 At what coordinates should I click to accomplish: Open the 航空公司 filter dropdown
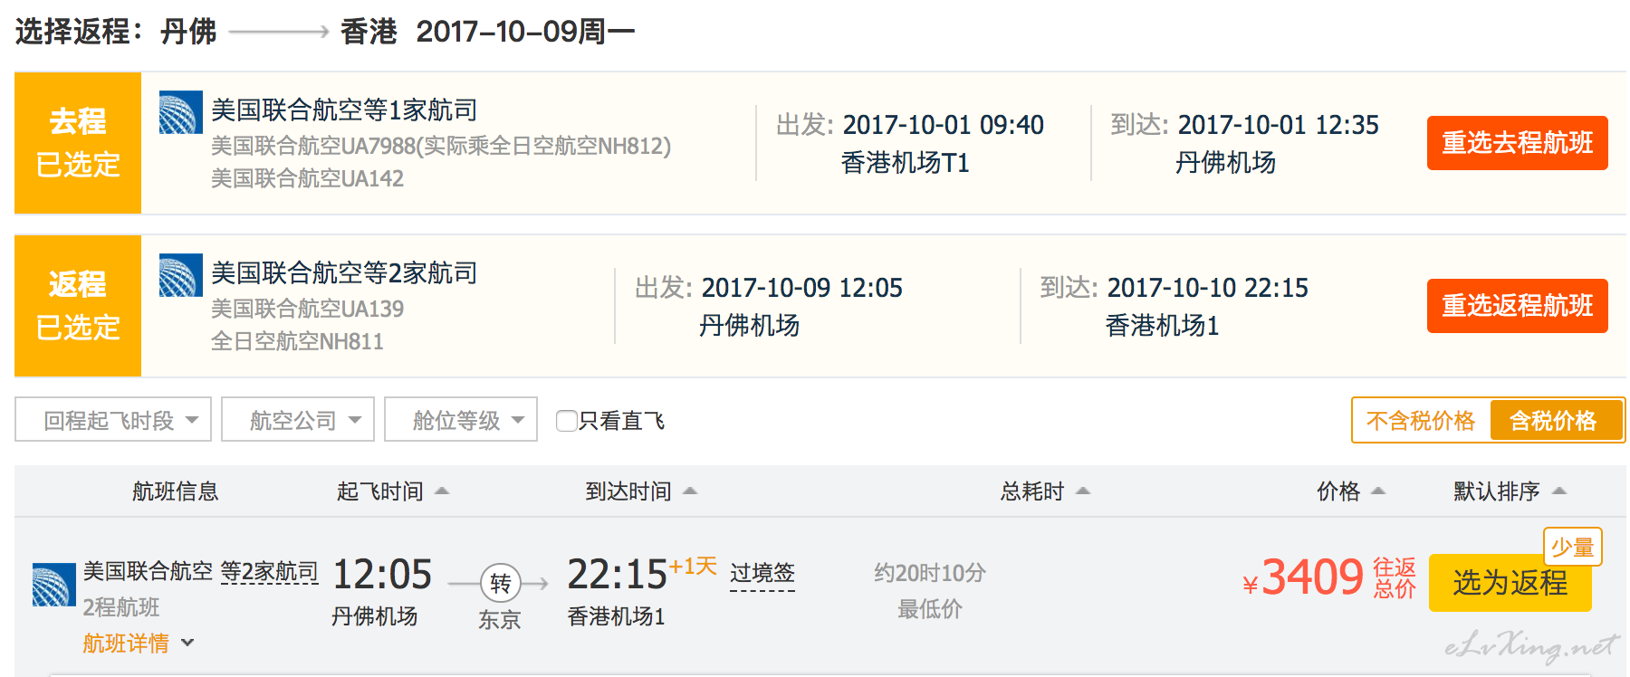[x=298, y=419]
